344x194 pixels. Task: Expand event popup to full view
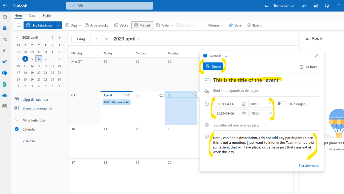click(x=316, y=56)
